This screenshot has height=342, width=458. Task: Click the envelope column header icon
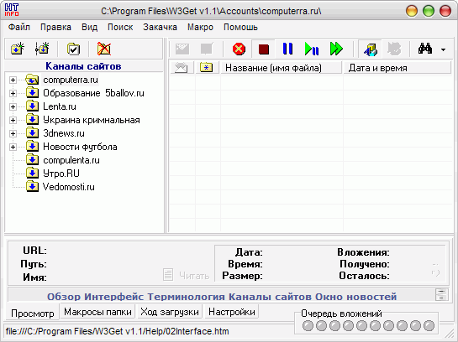pyautogui.click(x=181, y=68)
